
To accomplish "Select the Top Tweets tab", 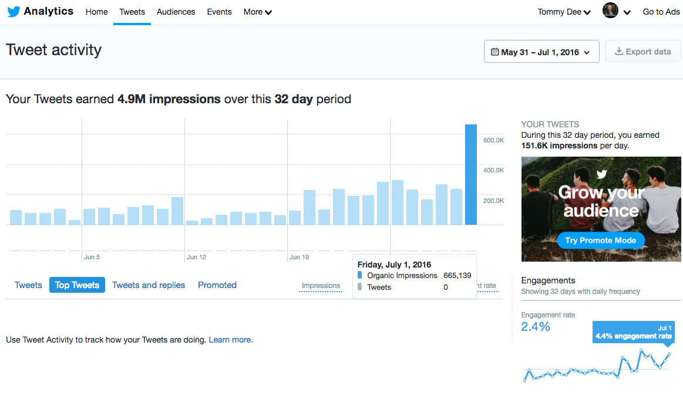I will pos(77,285).
